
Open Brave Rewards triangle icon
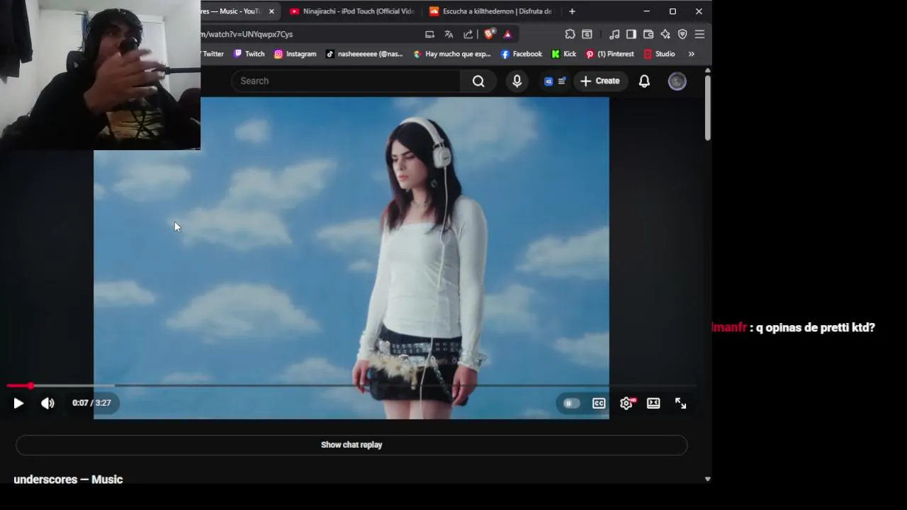click(507, 34)
